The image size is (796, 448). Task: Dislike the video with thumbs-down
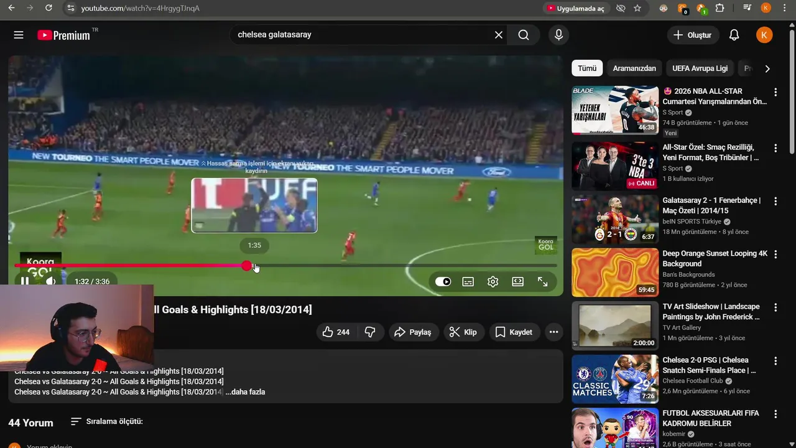click(x=370, y=332)
